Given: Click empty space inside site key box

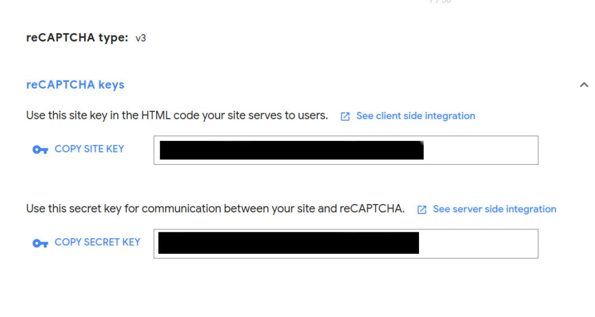Looking at the screenshot, I should pyautogui.click(x=481, y=150).
